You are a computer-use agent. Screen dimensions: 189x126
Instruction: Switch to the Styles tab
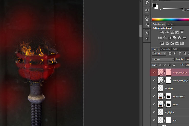click(x=170, y=24)
